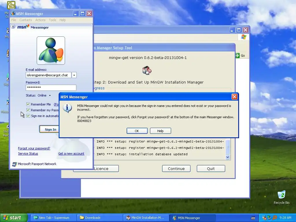296x222 pixels.
Task: Click the mingw-get version 0.6.2-beta text
Action: [x=148, y=58]
